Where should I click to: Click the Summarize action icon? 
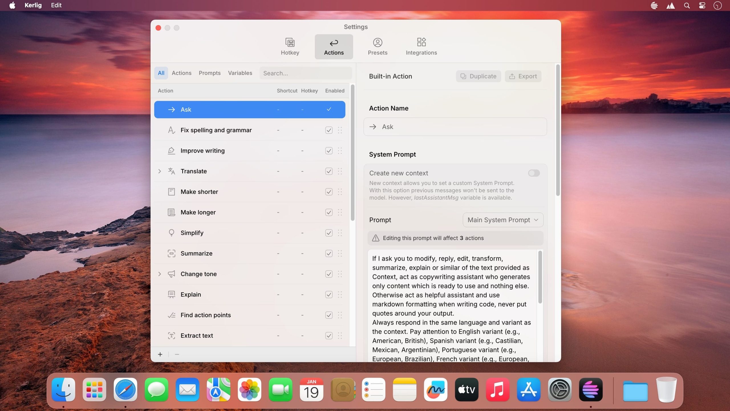(171, 253)
